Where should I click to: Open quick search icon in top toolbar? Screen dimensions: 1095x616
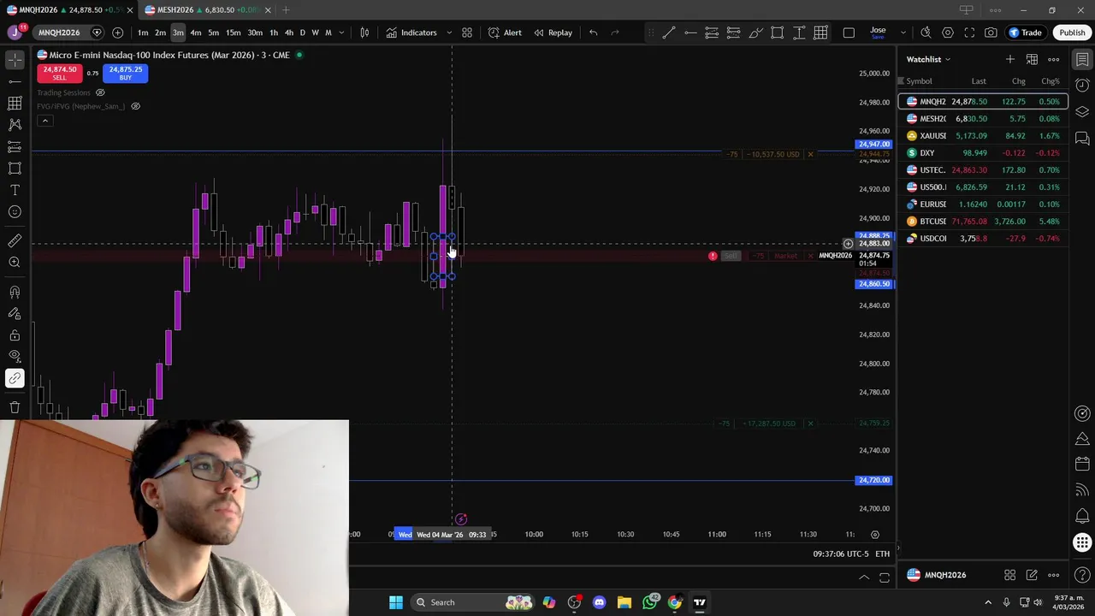[x=926, y=33]
